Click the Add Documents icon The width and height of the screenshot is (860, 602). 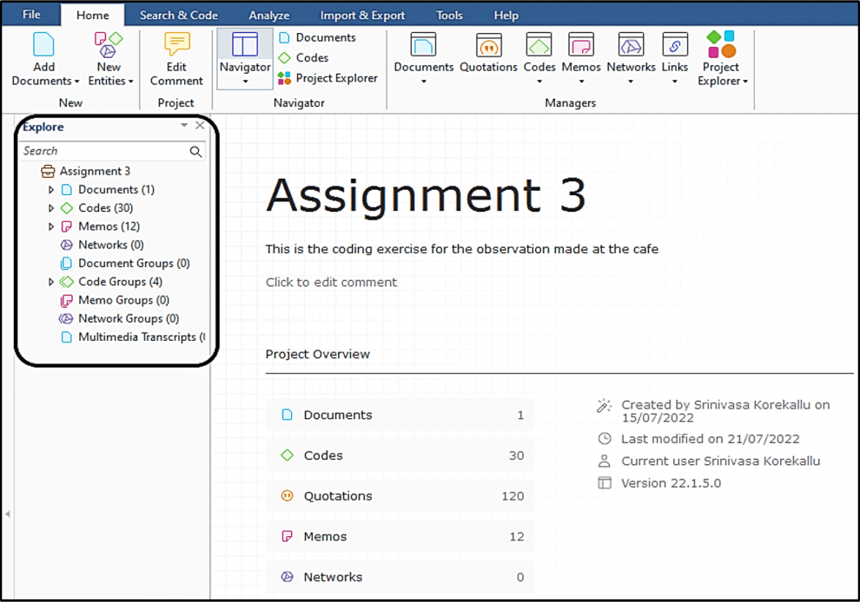[x=44, y=43]
